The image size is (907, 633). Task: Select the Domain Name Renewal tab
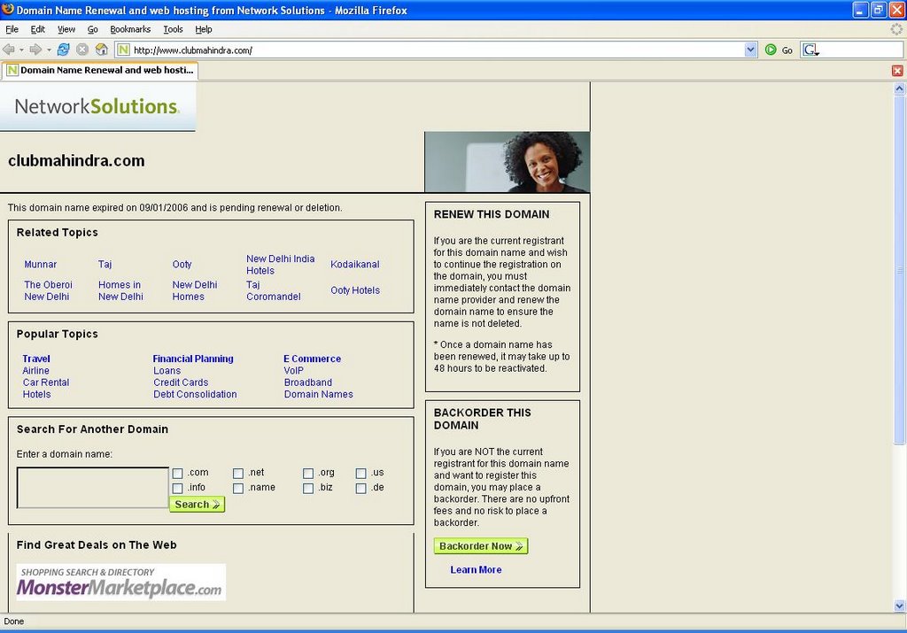(99, 71)
